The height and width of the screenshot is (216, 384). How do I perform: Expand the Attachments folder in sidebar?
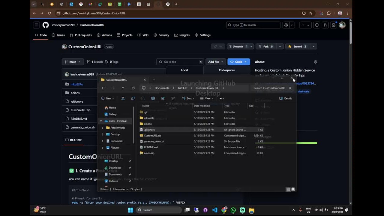(103, 128)
